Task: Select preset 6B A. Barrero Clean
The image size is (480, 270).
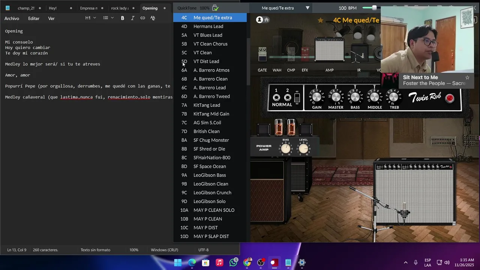Action: click(x=210, y=79)
